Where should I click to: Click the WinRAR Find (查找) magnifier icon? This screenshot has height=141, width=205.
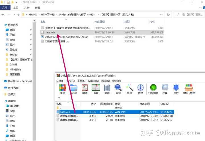pos(118,89)
